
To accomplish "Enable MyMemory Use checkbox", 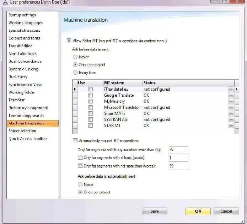I will pos(91,101).
